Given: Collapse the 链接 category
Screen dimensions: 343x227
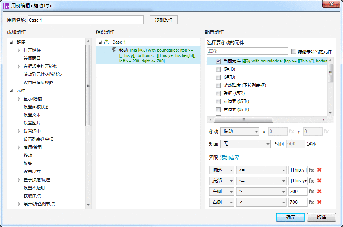Looking at the screenshot, I should coord(11,42).
